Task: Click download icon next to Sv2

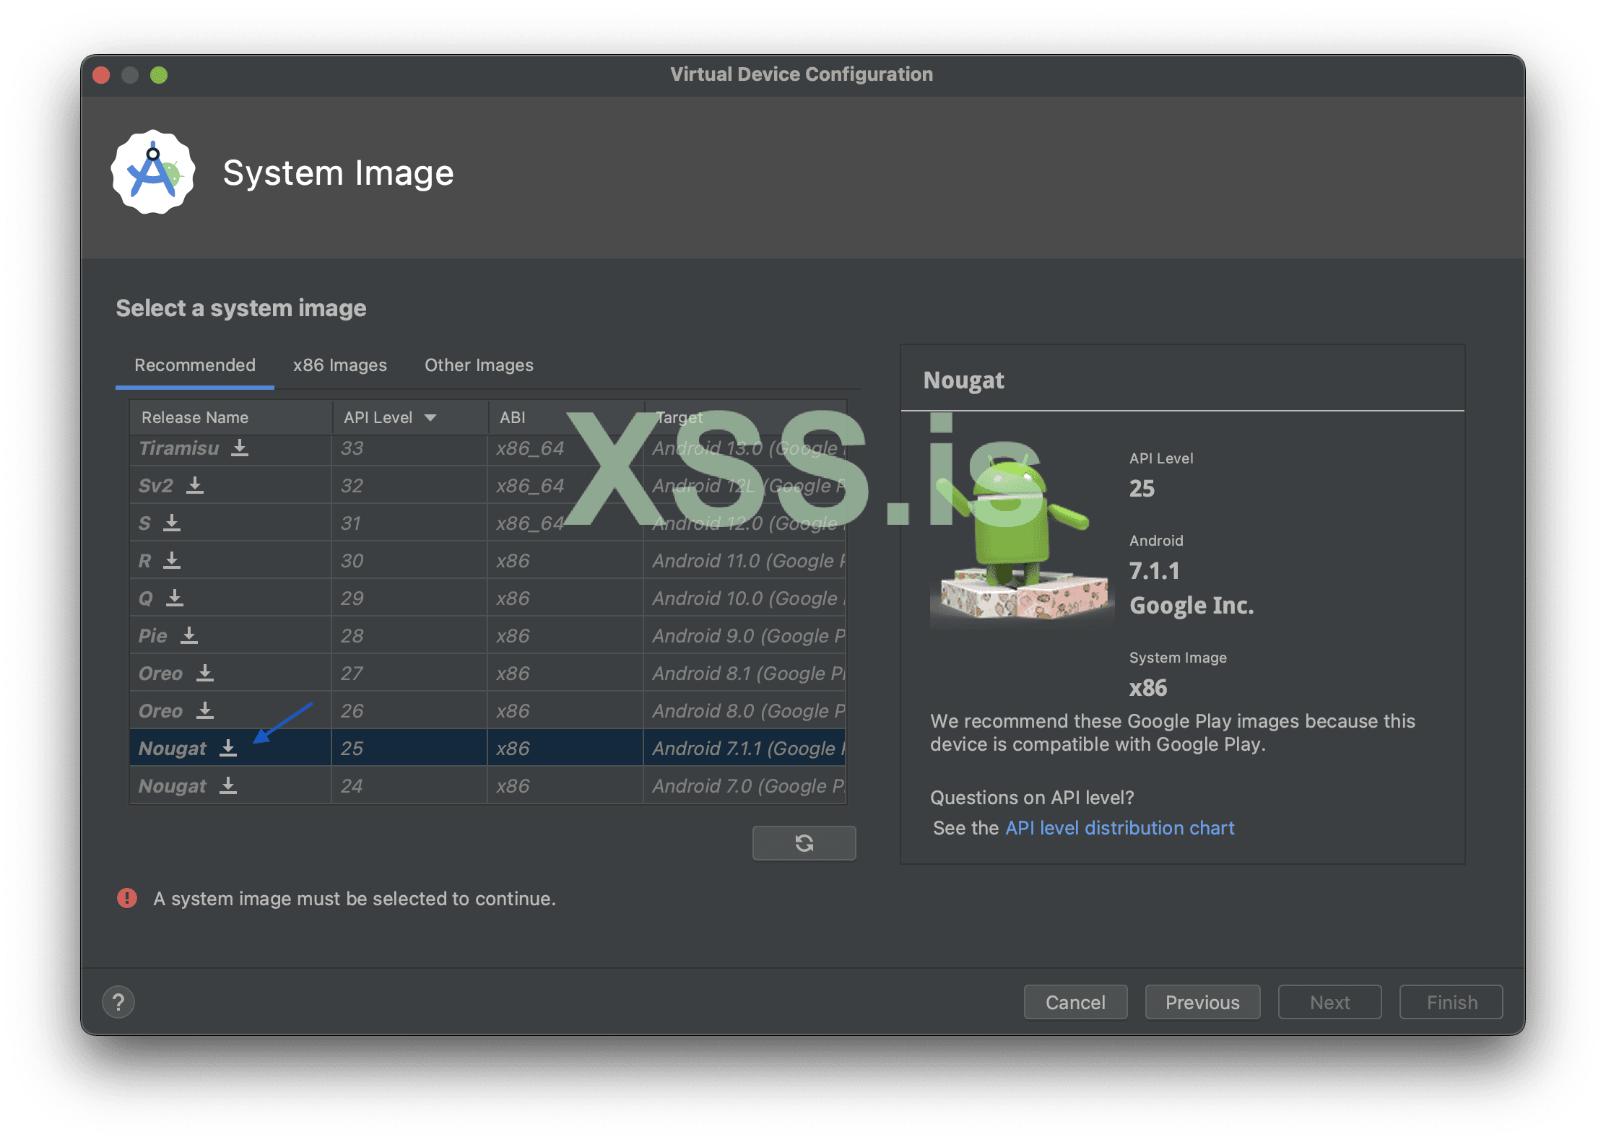Action: point(195,486)
